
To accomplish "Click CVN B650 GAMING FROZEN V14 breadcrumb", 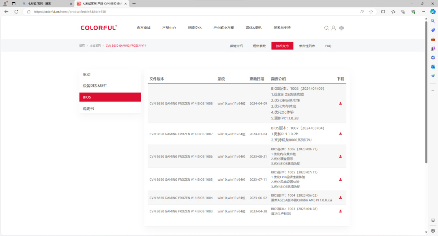I will (126, 45).
